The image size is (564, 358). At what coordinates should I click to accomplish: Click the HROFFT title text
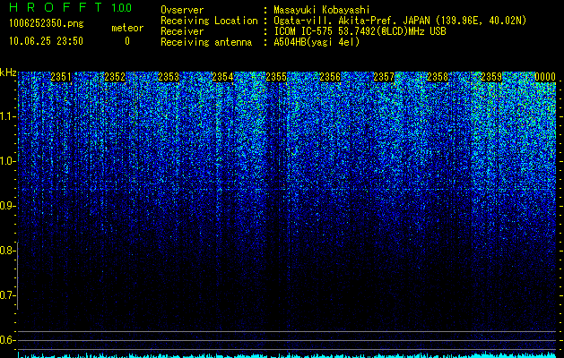[x=56, y=7]
